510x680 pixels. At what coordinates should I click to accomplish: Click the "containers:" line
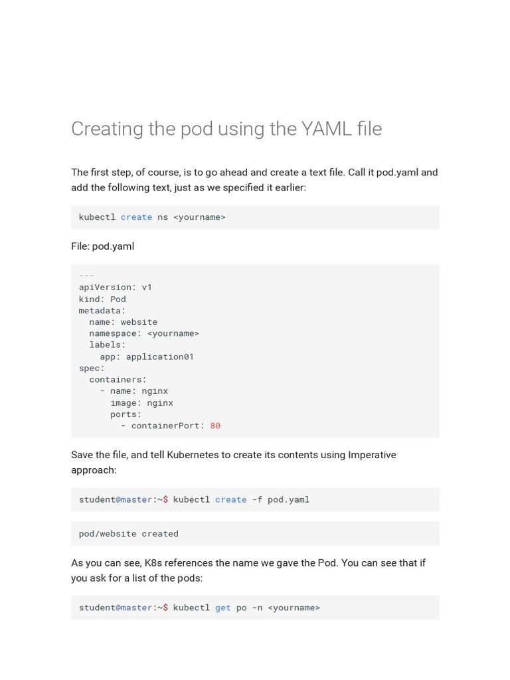point(118,380)
